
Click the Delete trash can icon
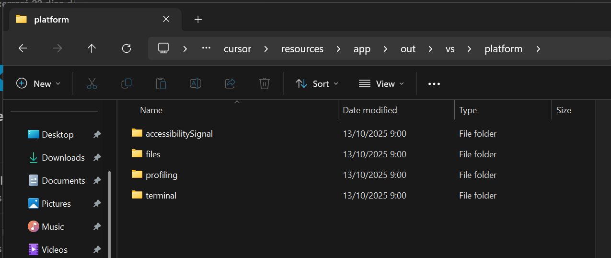coord(265,83)
